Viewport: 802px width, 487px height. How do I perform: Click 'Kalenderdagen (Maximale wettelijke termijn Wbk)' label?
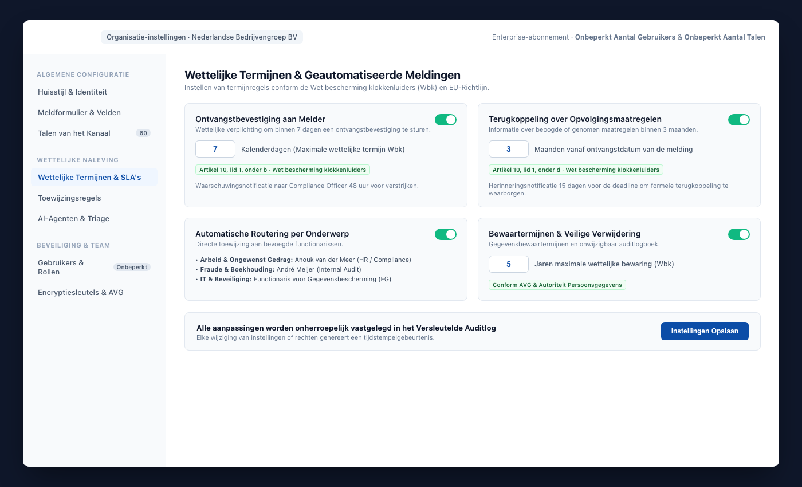tap(323, 149)
